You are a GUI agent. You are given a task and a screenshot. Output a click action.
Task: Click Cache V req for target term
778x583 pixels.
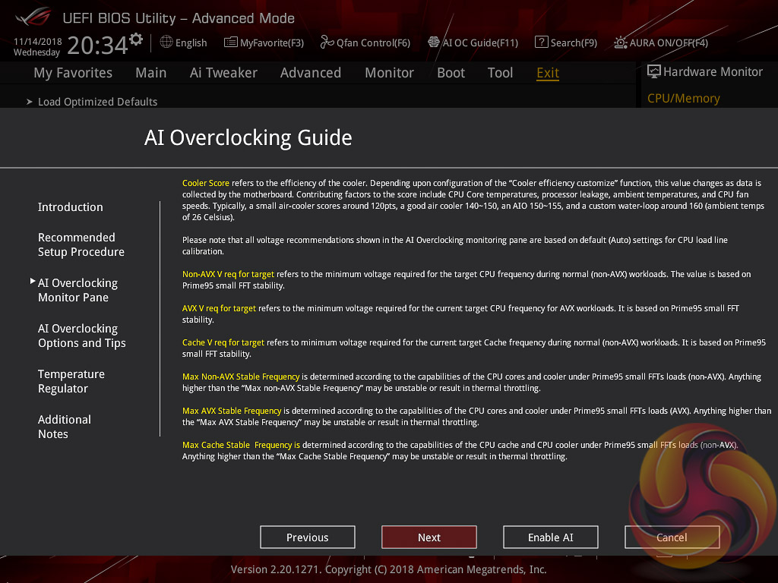click(x=223, y=342)
